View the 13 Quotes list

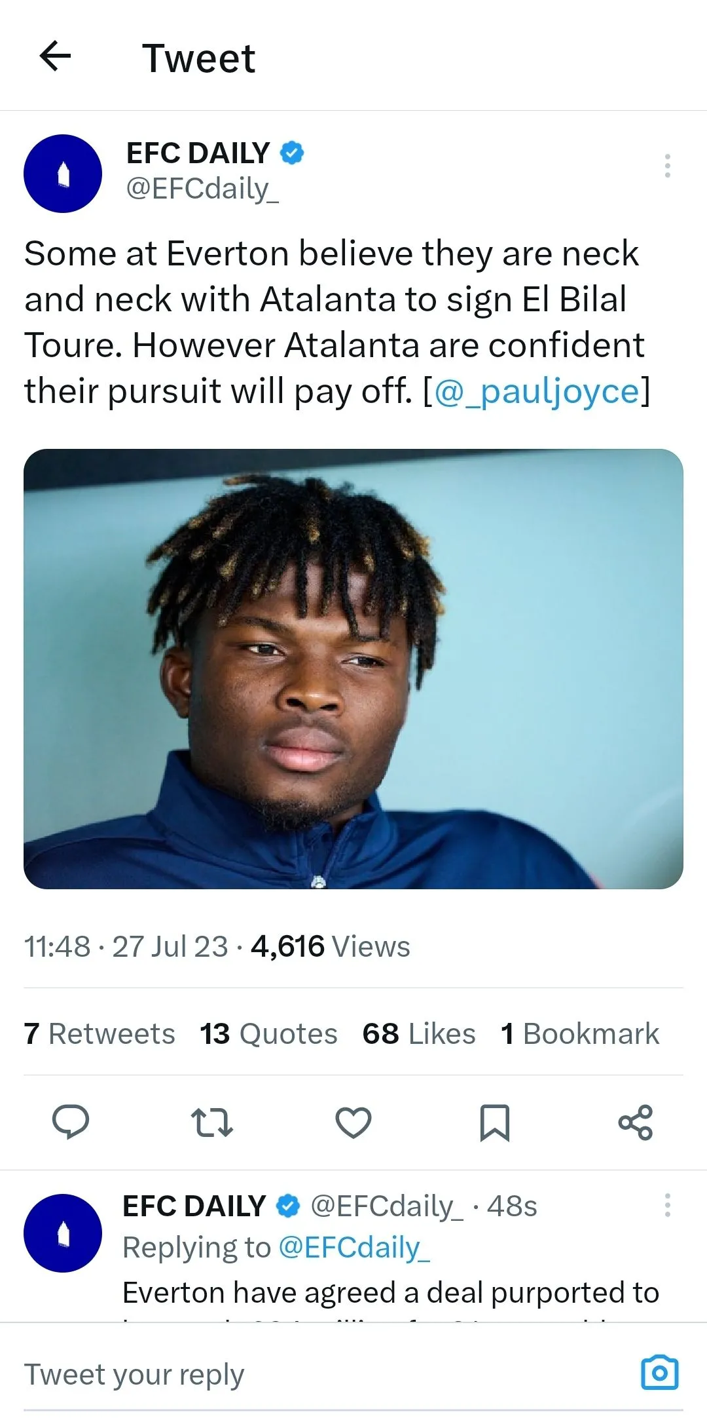click(x=268, y=1033)
